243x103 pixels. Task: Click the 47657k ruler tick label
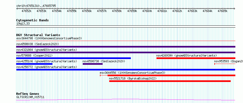(102, 11)
